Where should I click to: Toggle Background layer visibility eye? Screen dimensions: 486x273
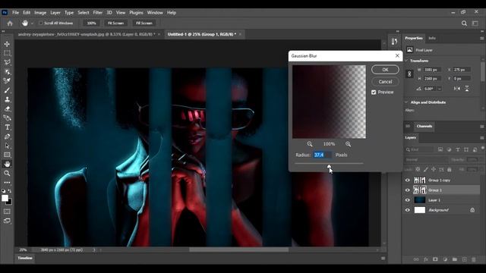[408, 210]
